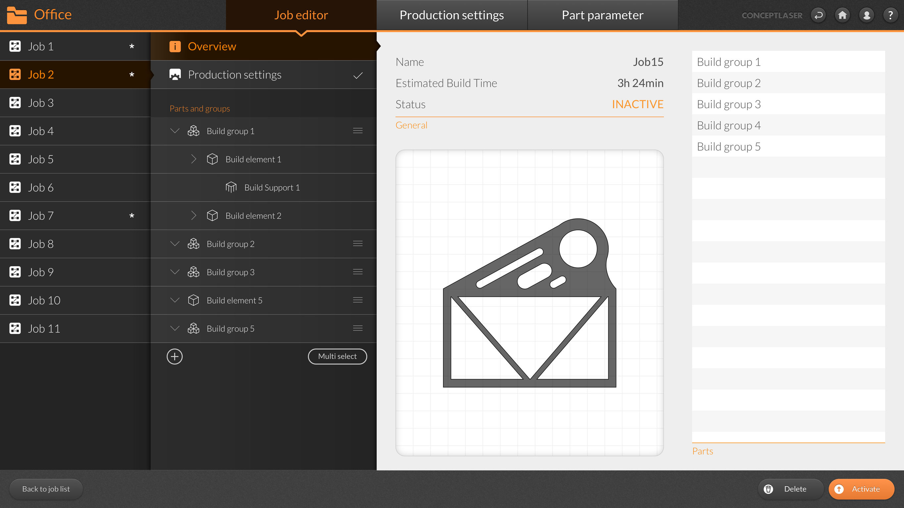Toggle Multi select mode
Image resolution: width=904 pixels, height=508 pixels.
(x=337, y=357)
